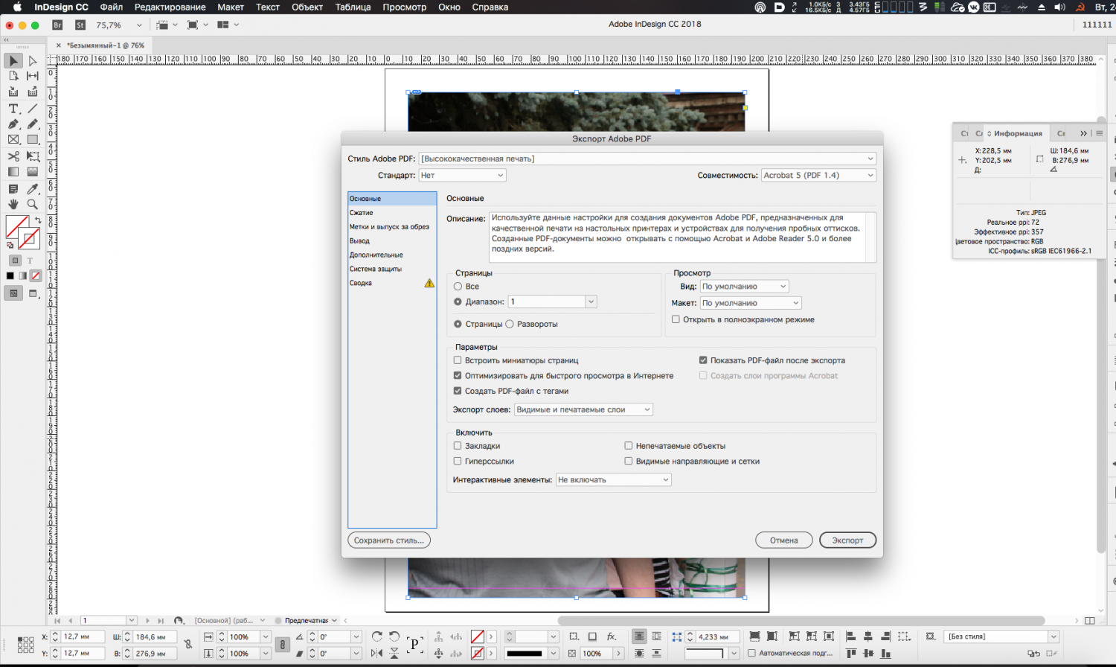1116x667 pixels.
Task: Select the Type tool in the toolbox
Action: 13,109
